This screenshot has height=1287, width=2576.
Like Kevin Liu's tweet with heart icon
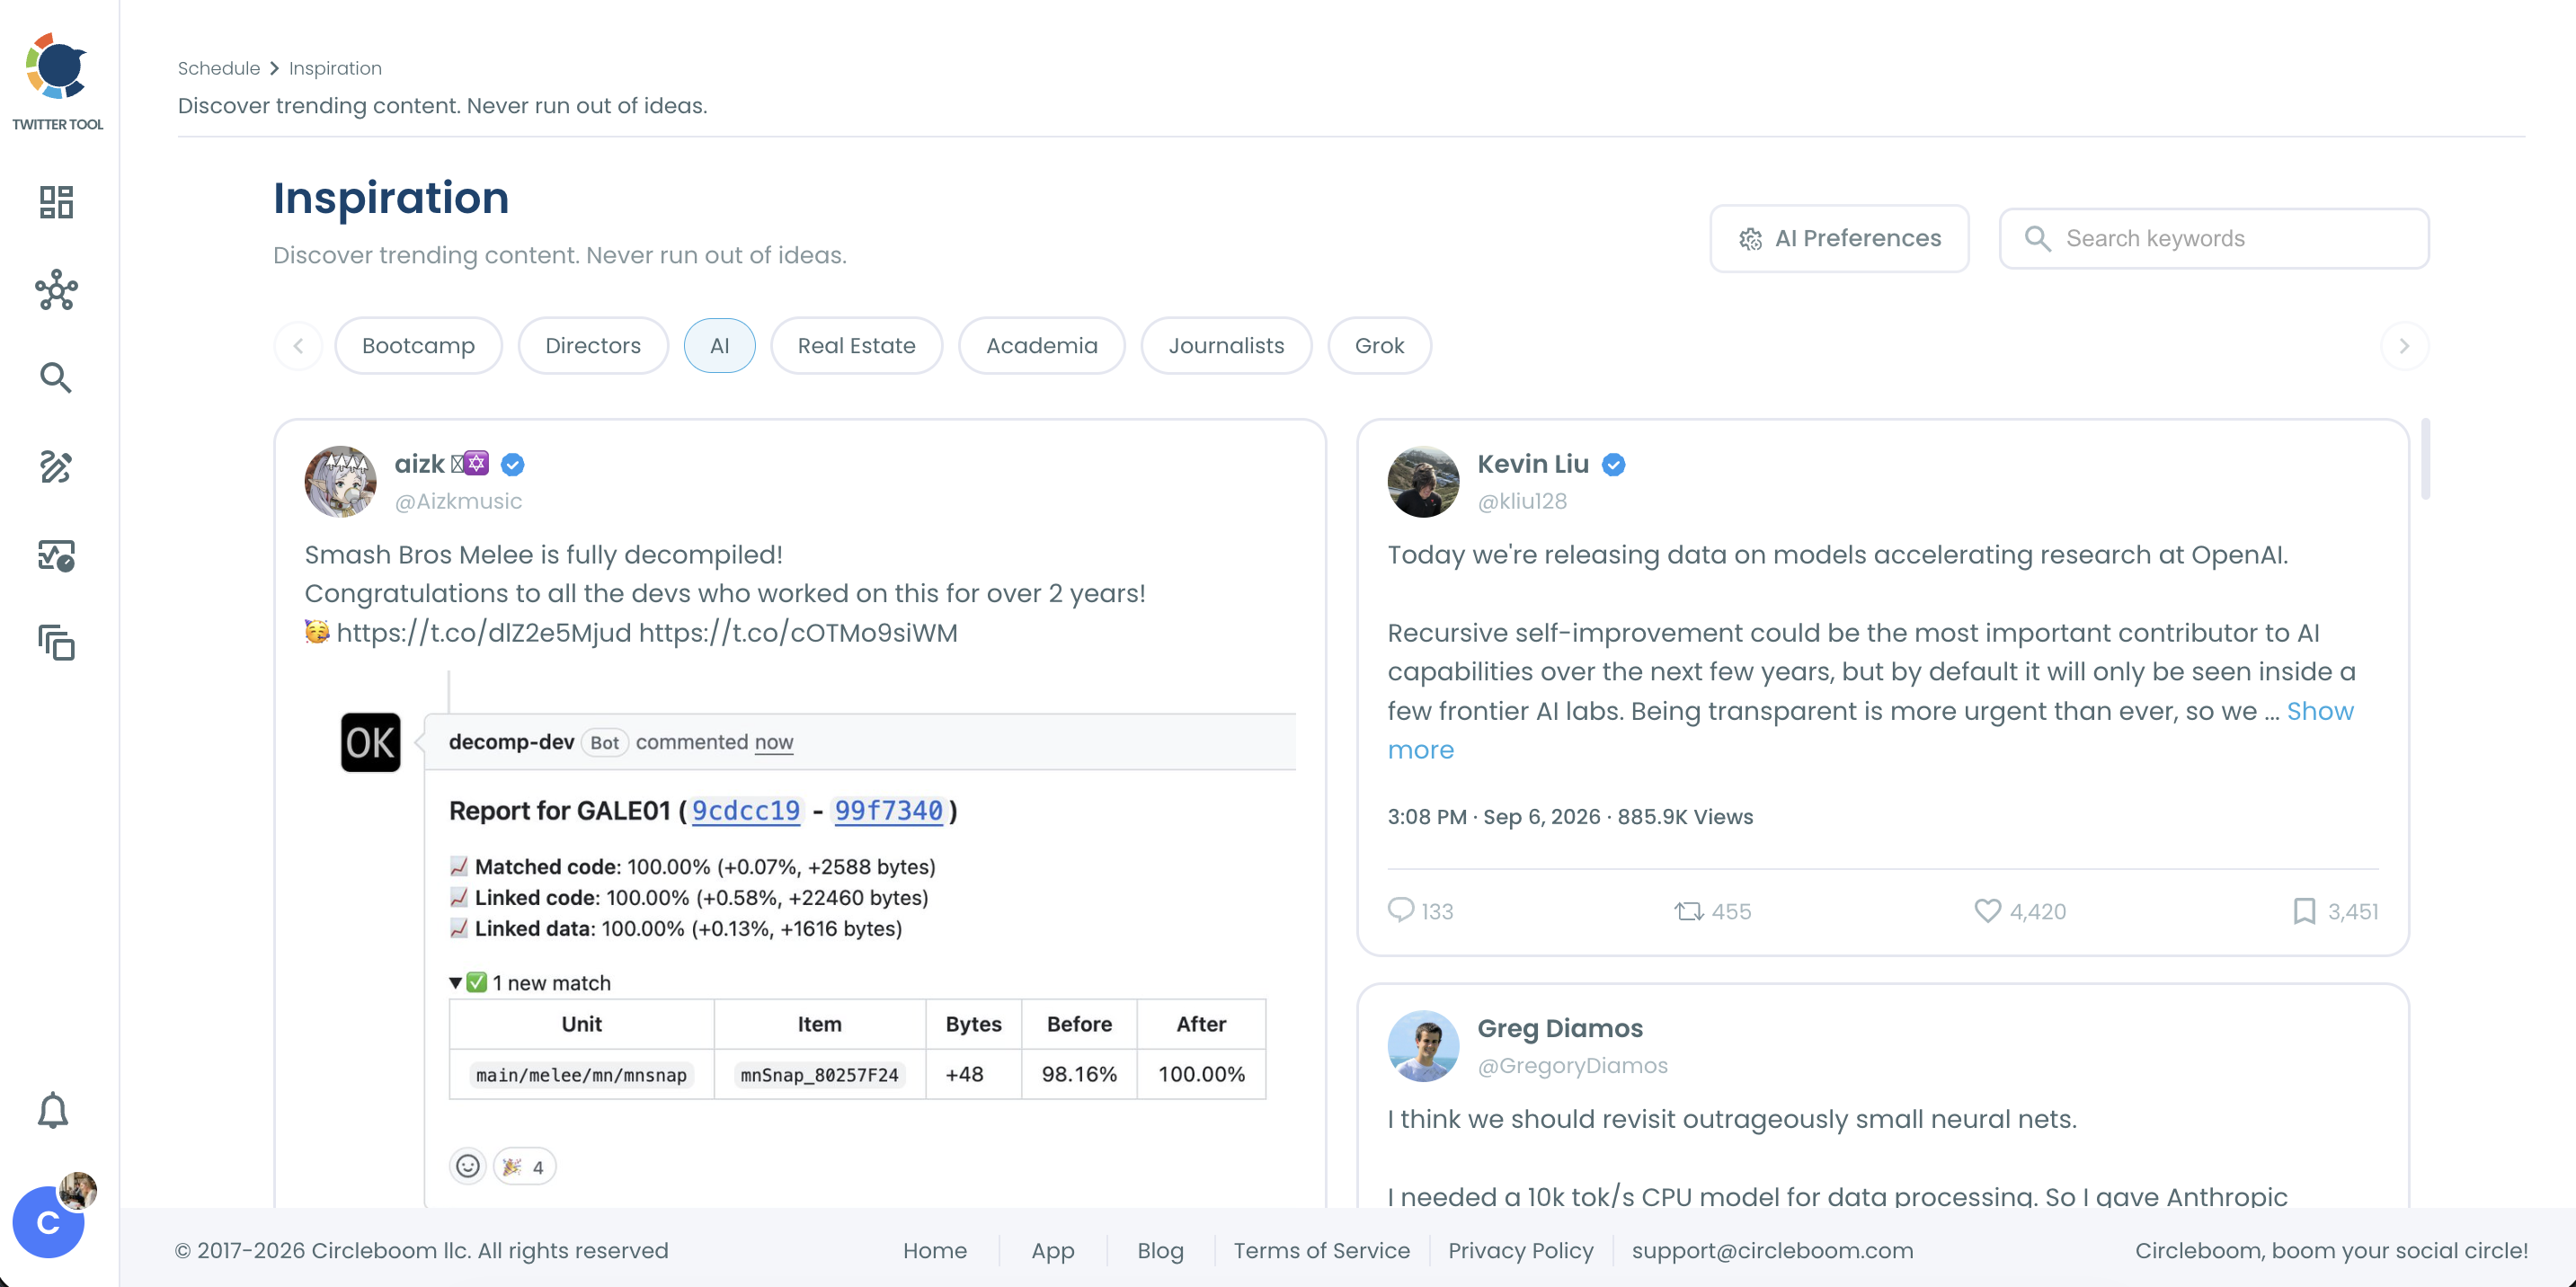[x=1988, y=911]
